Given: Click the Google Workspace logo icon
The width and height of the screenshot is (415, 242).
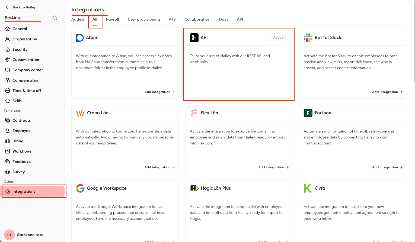Looking at the screenshot, I should [x=80, y=188].
